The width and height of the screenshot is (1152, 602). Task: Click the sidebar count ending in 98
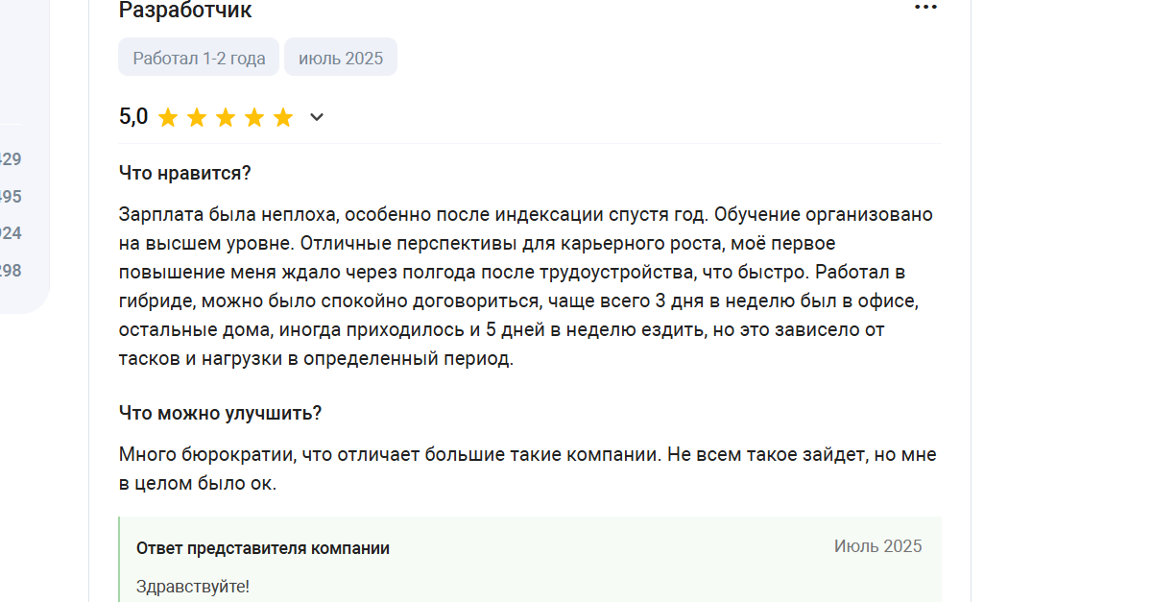[x=11, y=271]
